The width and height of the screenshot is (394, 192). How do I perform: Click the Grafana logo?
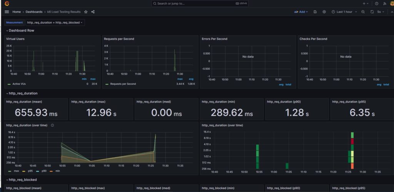point(7,3)
